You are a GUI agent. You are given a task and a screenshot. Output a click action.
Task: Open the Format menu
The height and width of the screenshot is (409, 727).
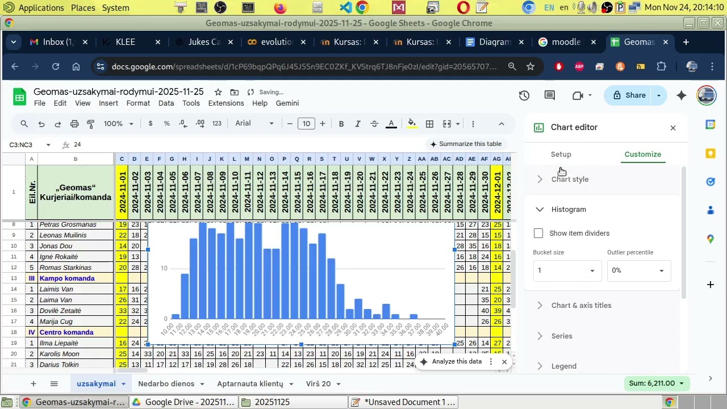138,103
